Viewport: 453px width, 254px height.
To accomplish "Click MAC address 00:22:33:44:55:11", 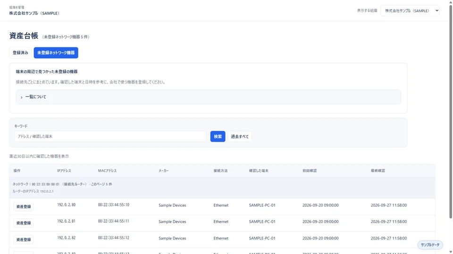I will [x=114, y=221].
